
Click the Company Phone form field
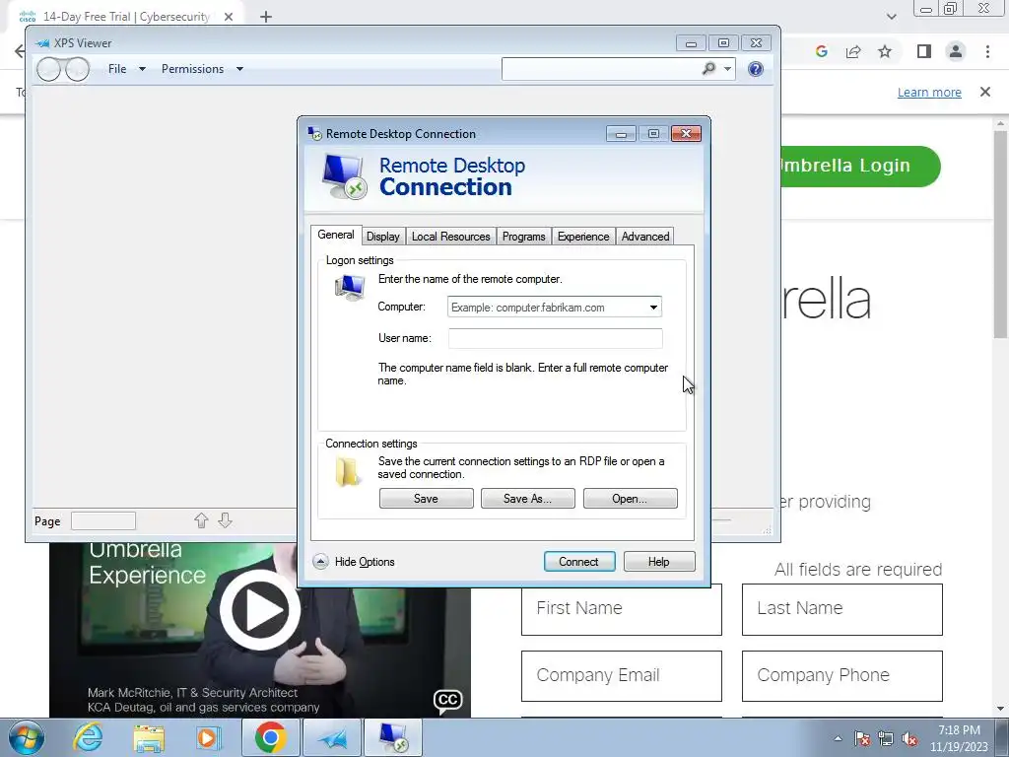point(841,675)
